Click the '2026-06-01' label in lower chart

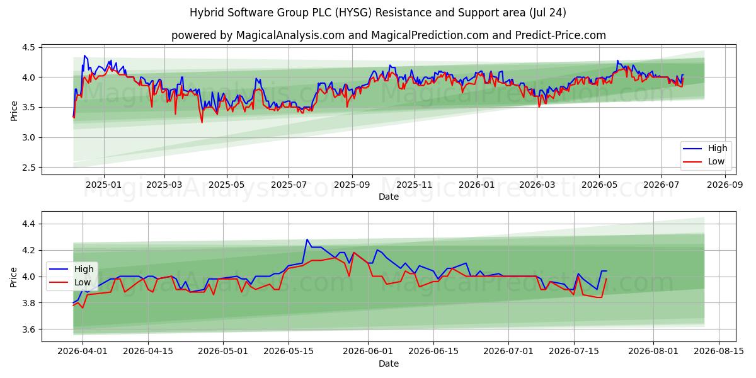point(368,352)
